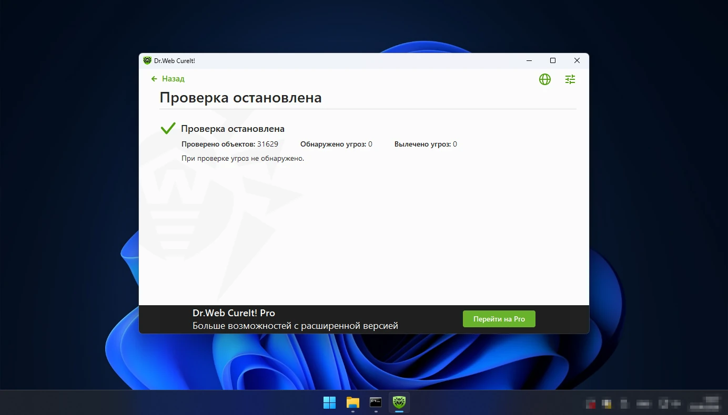
Task: Click При проверке угроз не обнаружено text
Action: click(x=243, y=158)
